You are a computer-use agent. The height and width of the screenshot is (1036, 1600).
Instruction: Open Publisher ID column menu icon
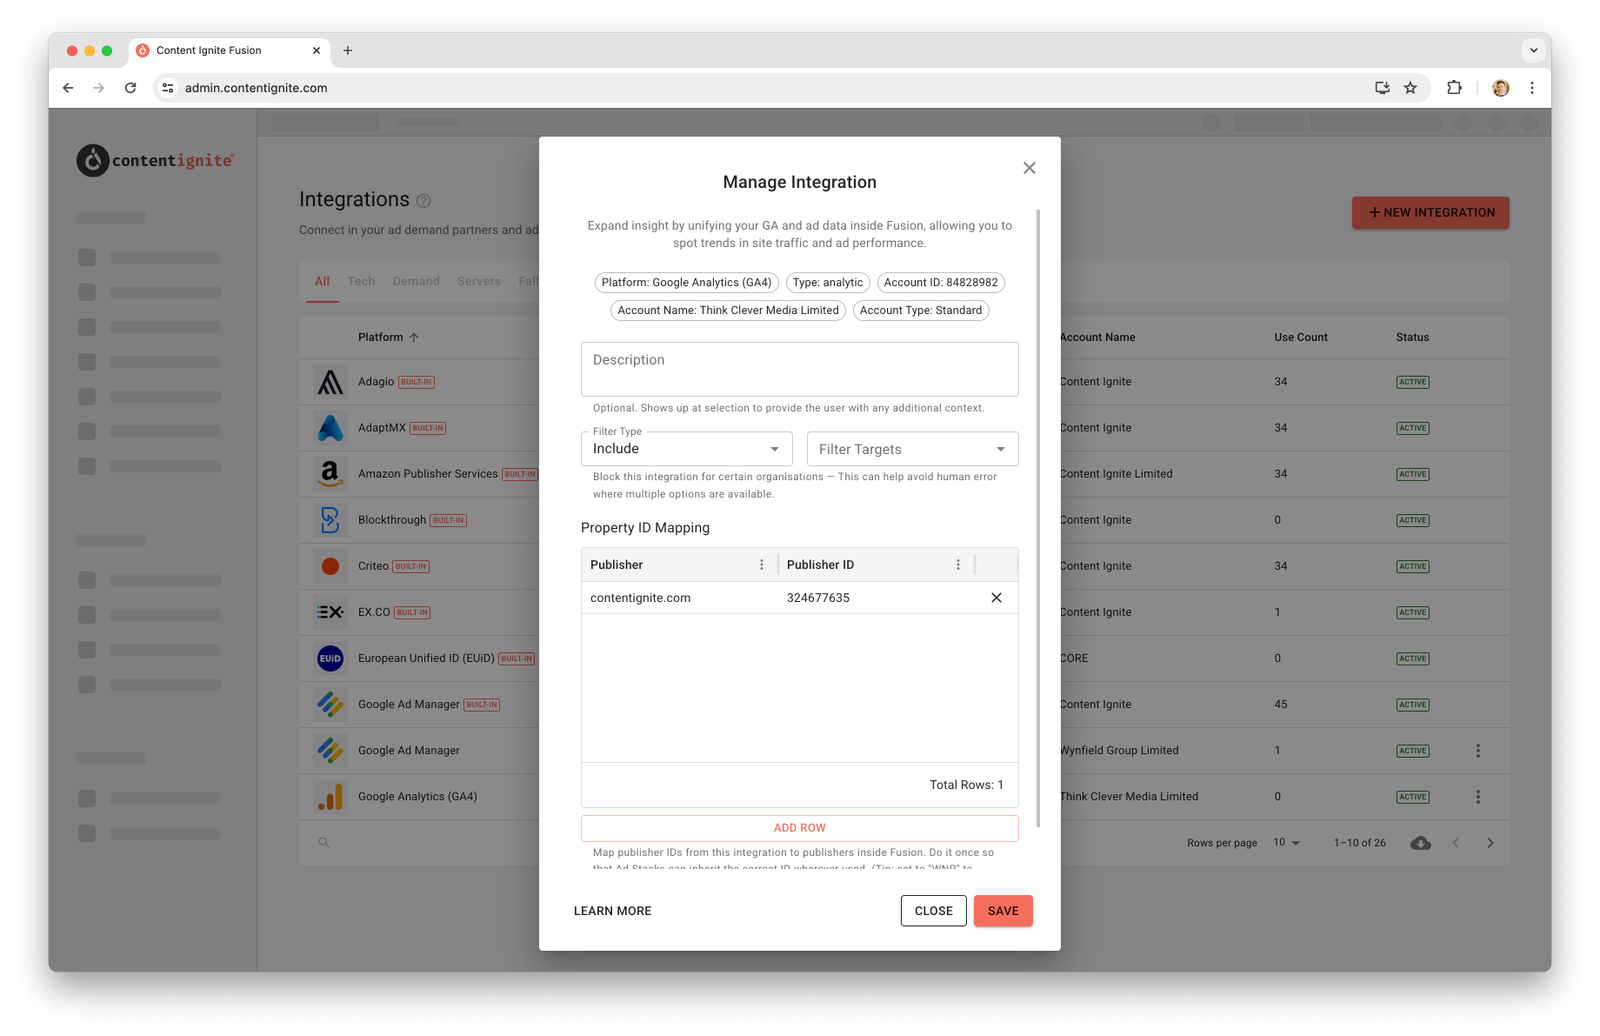(958, 565)
